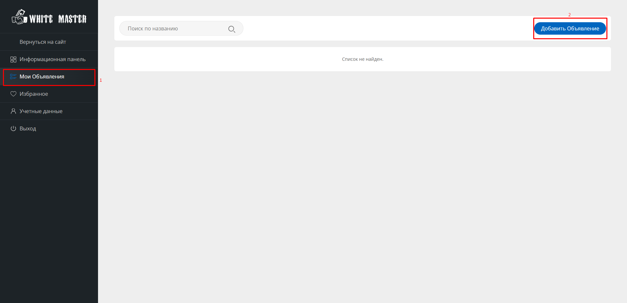Click the list icon beside Мои Объявления
Viewport: 627px width, 303px height.
tap(13, 76)
